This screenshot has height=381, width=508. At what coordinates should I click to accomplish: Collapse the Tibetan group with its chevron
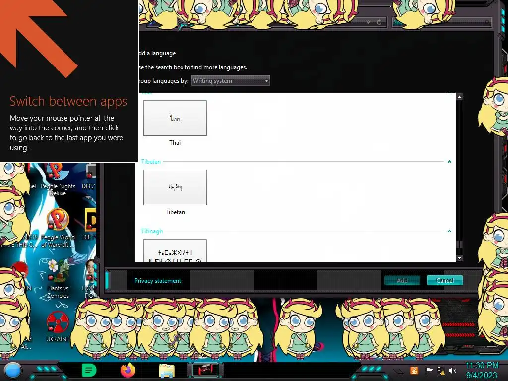(449, 162)
